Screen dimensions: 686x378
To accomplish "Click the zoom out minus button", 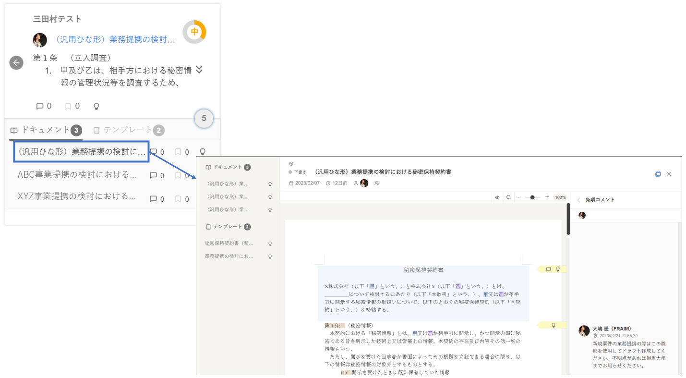I will coord(518,197).
